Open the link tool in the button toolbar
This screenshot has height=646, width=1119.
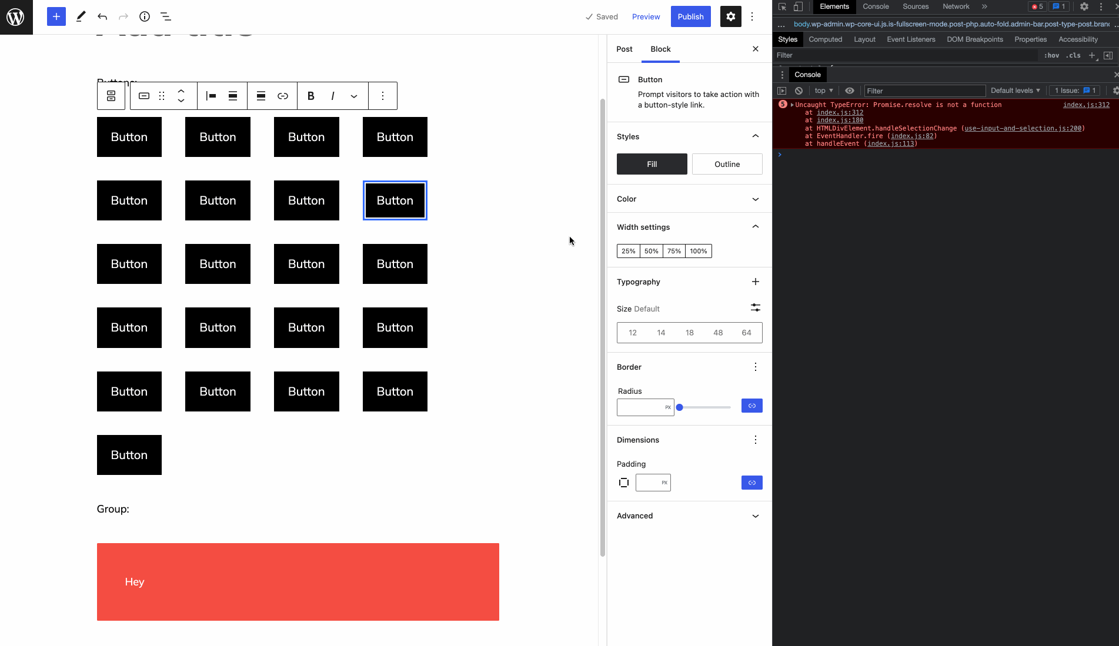point(283,96)
